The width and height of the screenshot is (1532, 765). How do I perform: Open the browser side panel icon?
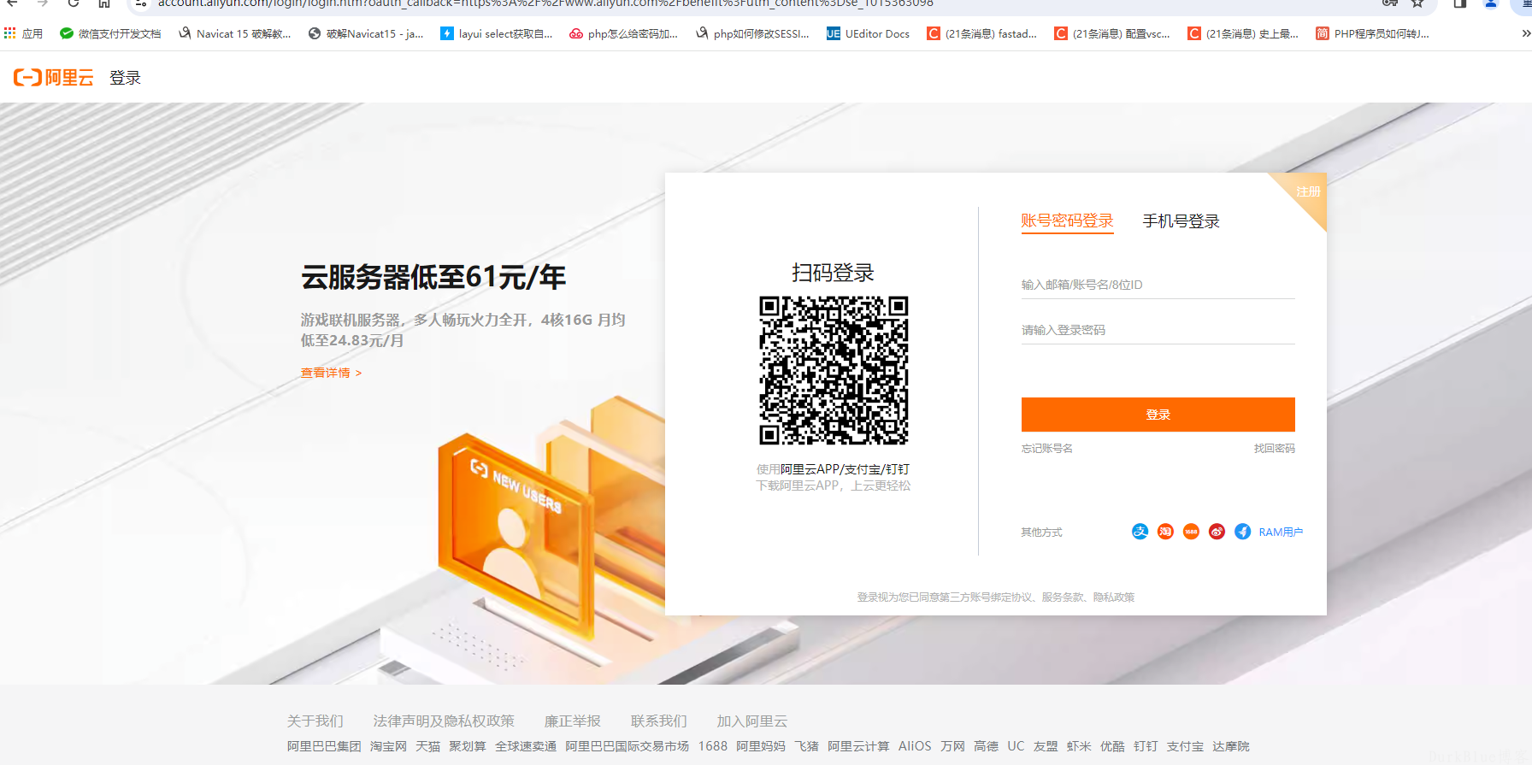[x=1460, y=3]
